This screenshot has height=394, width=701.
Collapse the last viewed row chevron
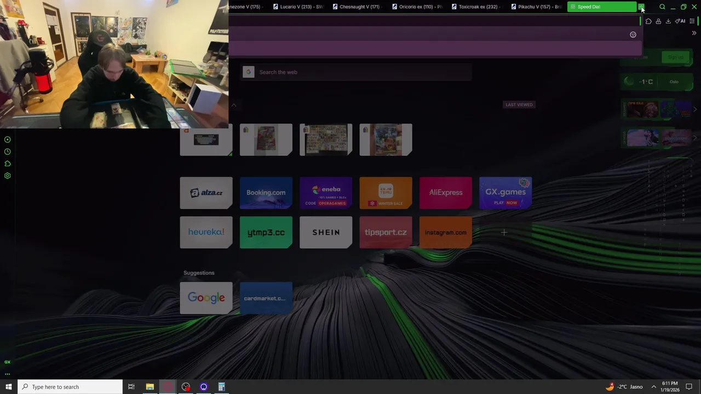234,105
